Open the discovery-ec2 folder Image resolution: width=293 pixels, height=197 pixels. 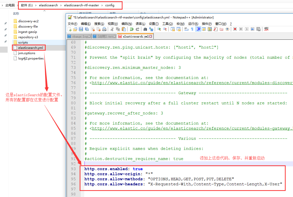[28, 21]
